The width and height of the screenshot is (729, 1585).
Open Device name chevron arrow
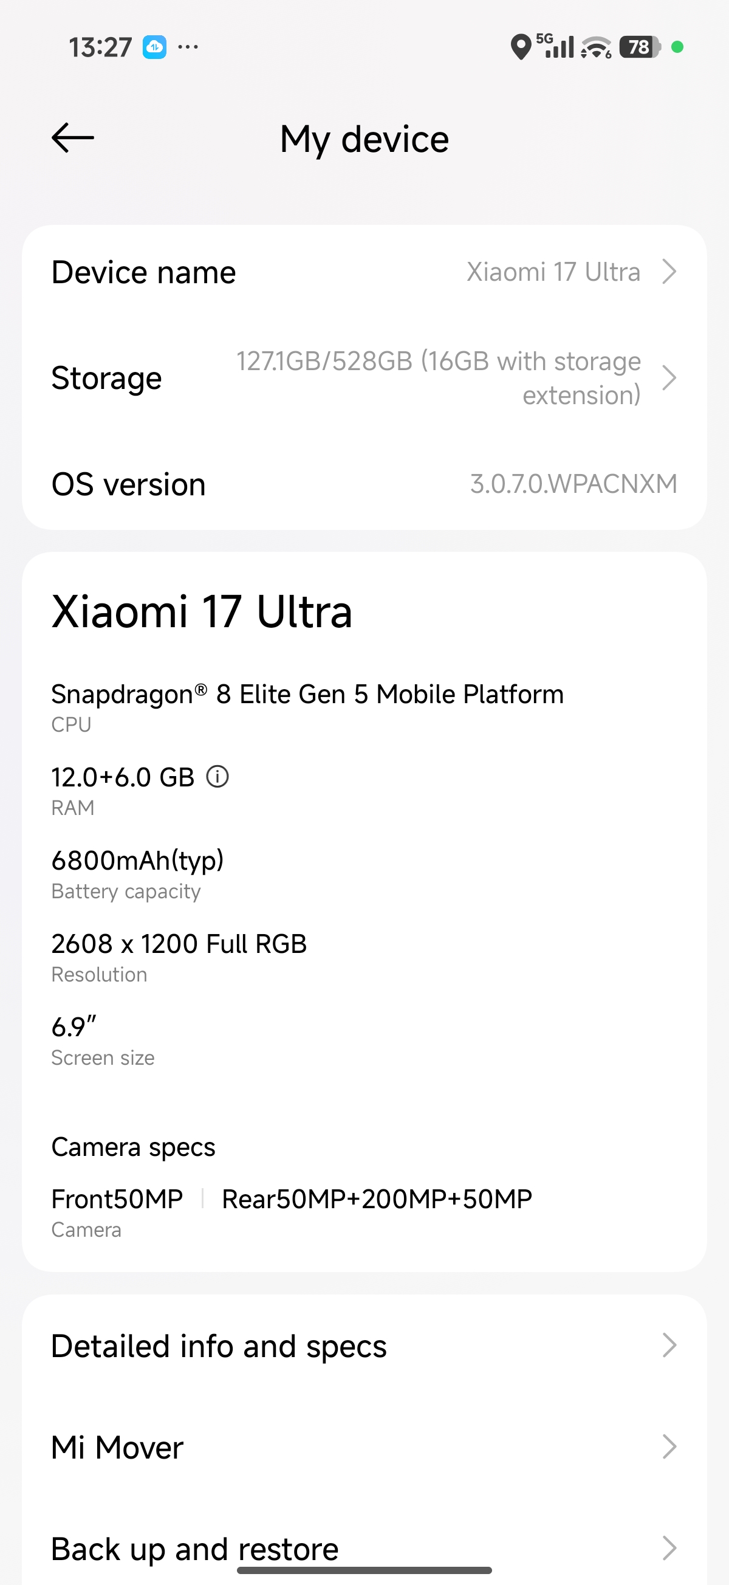tap(669, 271)
